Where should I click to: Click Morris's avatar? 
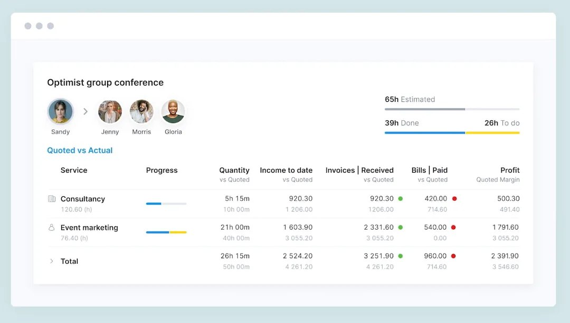coord(141,111)
